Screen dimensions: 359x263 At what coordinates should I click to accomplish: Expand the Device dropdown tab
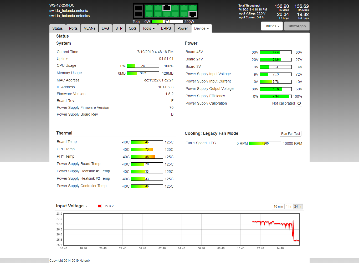point(201,28)
